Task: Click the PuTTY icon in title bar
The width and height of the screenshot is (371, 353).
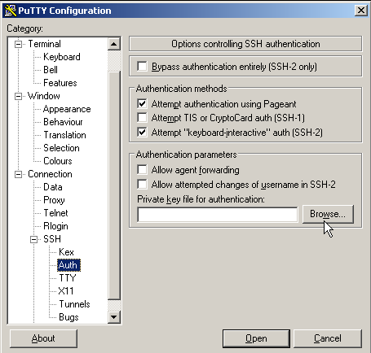Action: [x=10, y=11]
